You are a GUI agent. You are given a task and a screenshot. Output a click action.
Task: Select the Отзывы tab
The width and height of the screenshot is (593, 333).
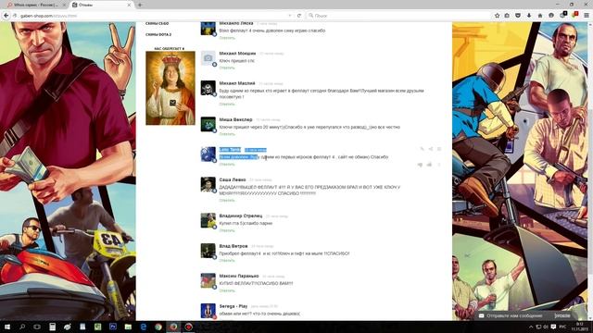tap(101, 5)
